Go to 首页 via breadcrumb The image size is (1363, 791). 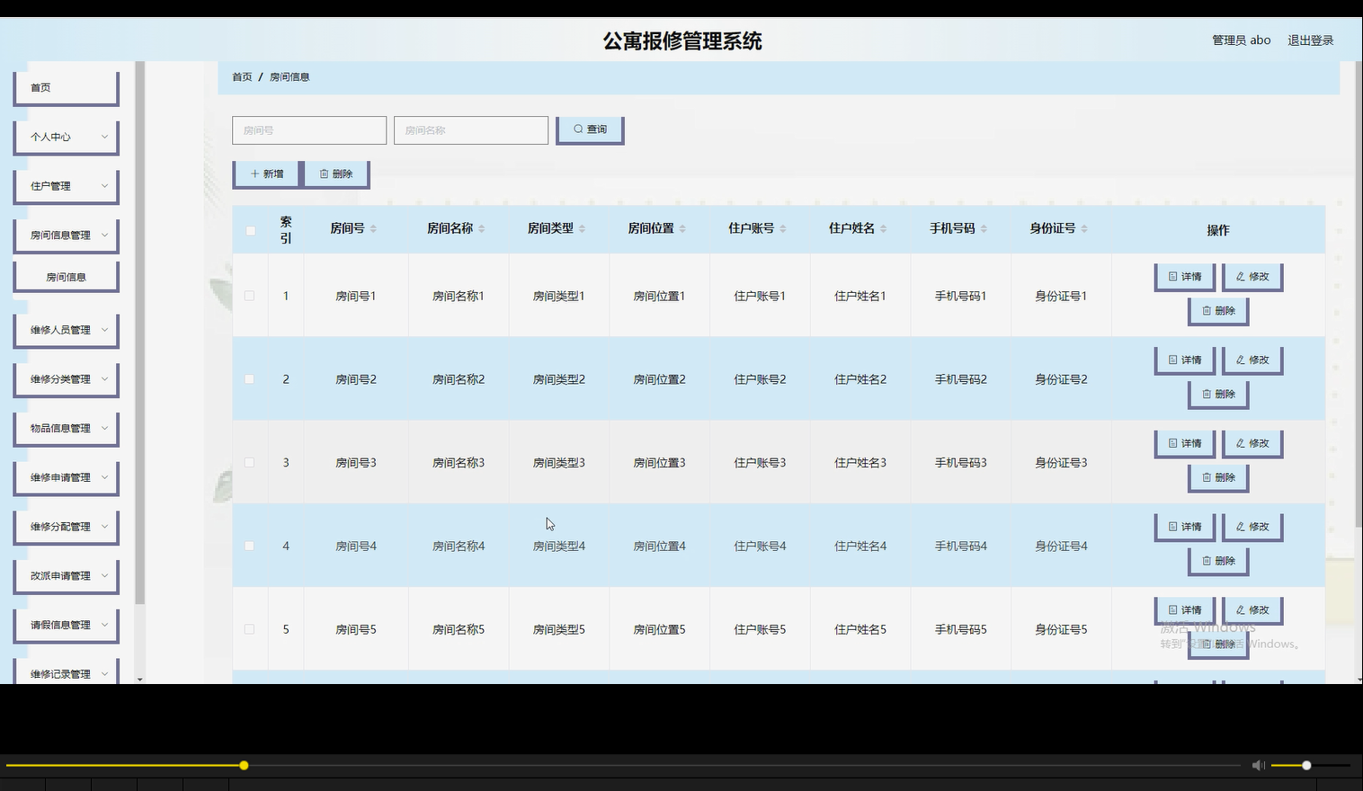[x=242, y=77]
